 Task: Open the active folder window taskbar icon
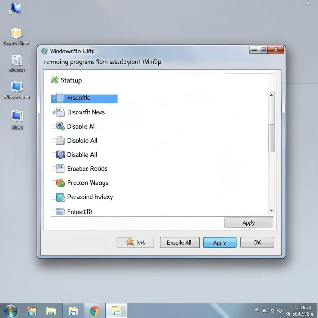116,311
